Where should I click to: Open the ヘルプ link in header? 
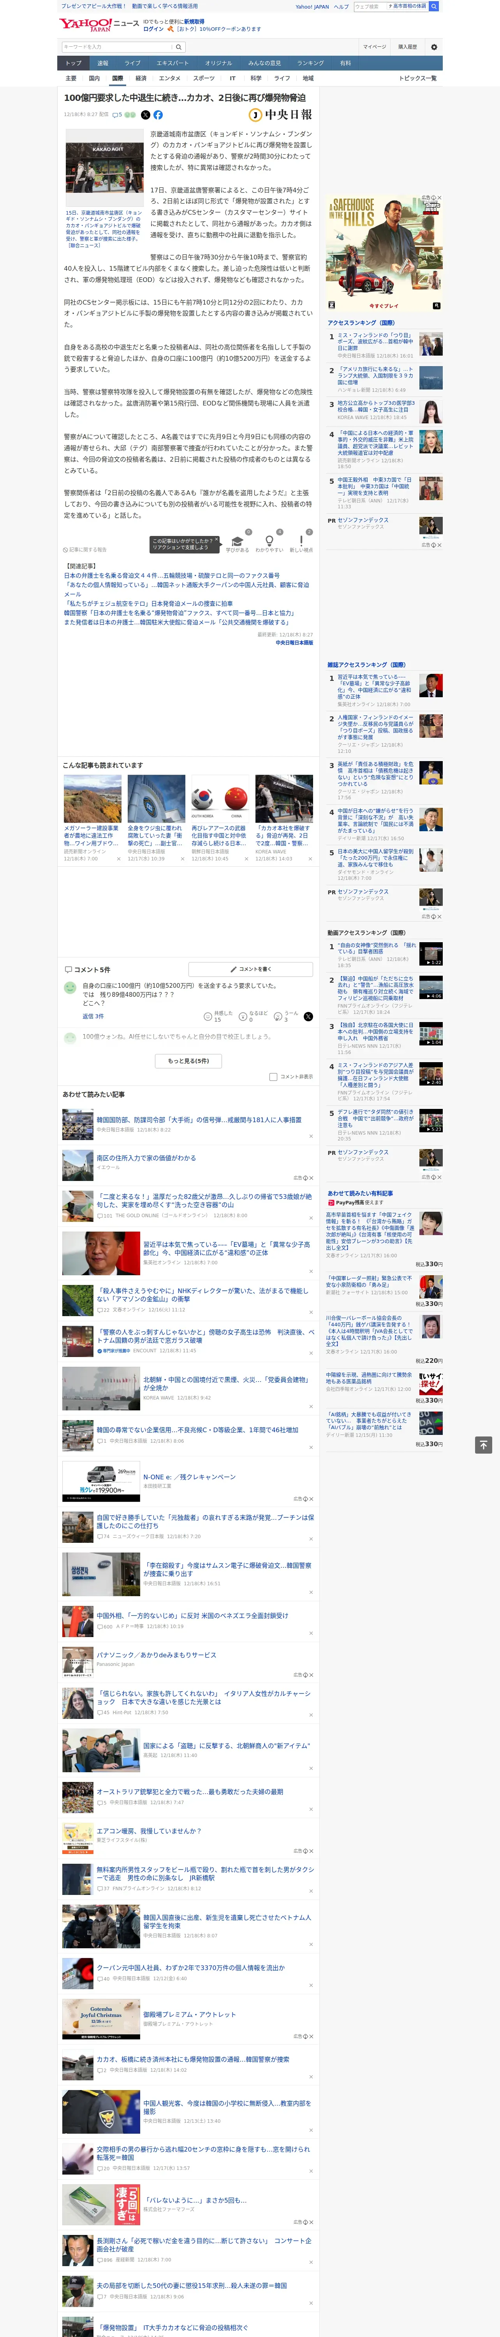pos(341,6)
